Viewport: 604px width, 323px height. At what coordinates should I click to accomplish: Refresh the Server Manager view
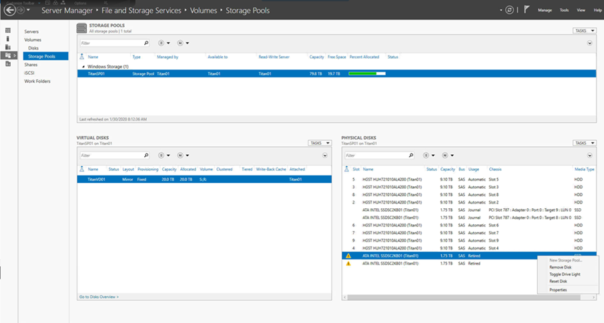pos(509,10)
